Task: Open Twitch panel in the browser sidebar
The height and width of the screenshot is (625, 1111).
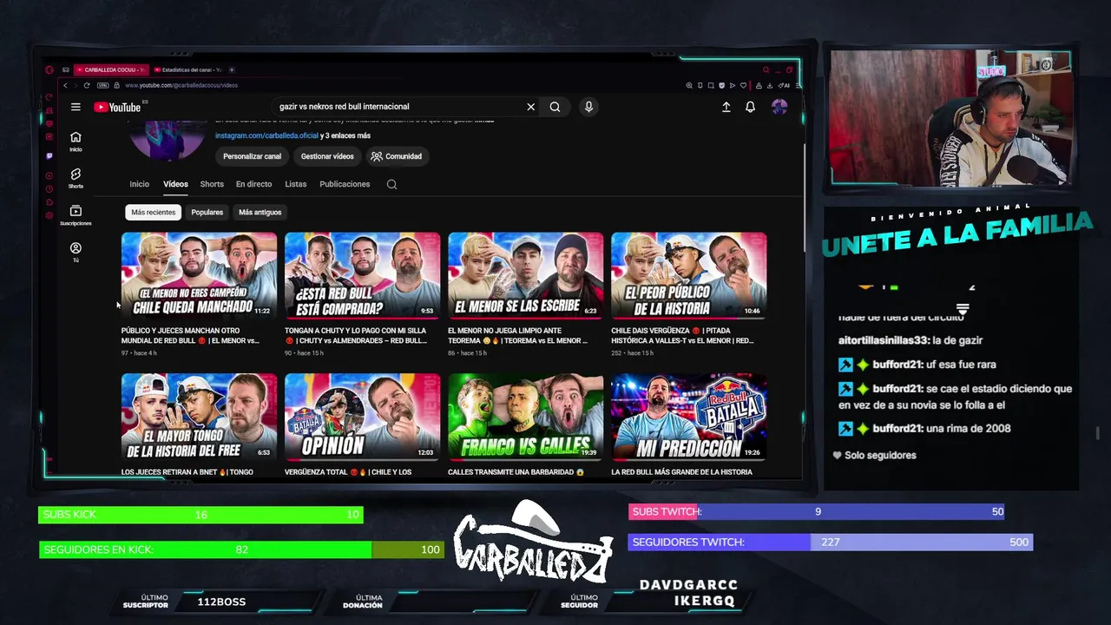Action: point(49,156)
